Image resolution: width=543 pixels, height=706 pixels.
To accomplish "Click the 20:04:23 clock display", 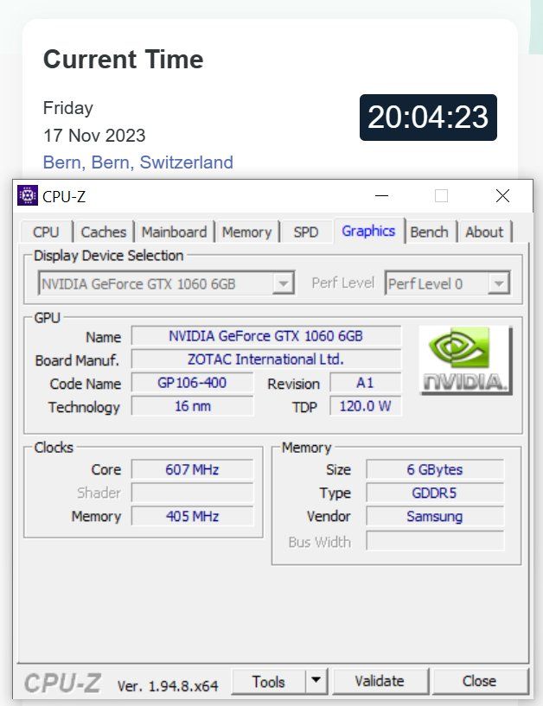I will click(x=428, y=117).
